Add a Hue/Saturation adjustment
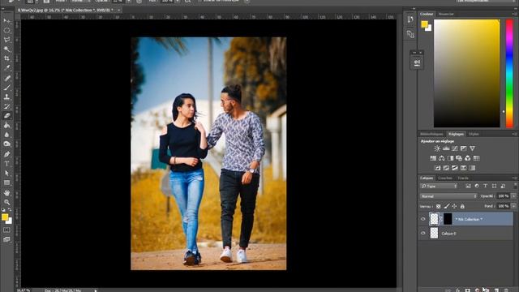The image size is (519, 292). point(433,158)
